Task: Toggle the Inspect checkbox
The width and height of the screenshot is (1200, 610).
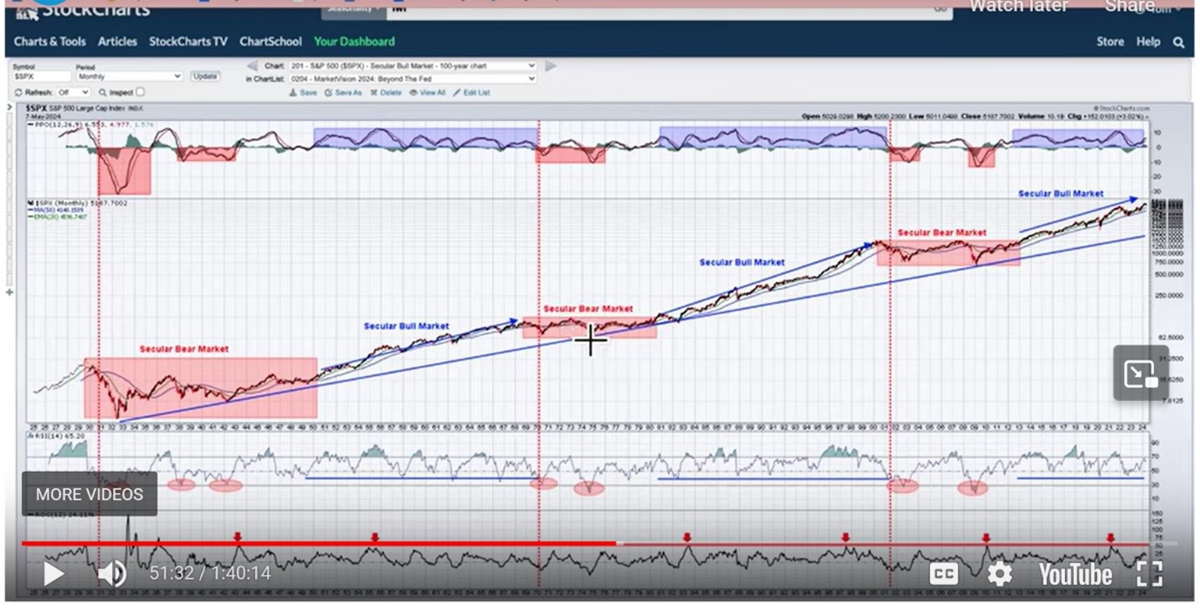Action: 140,92
